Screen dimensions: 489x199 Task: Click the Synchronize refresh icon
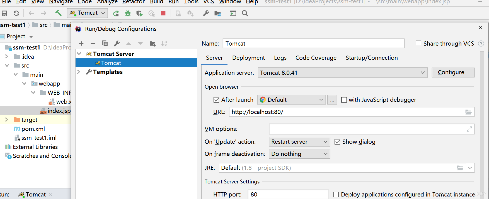coord(16,13)
